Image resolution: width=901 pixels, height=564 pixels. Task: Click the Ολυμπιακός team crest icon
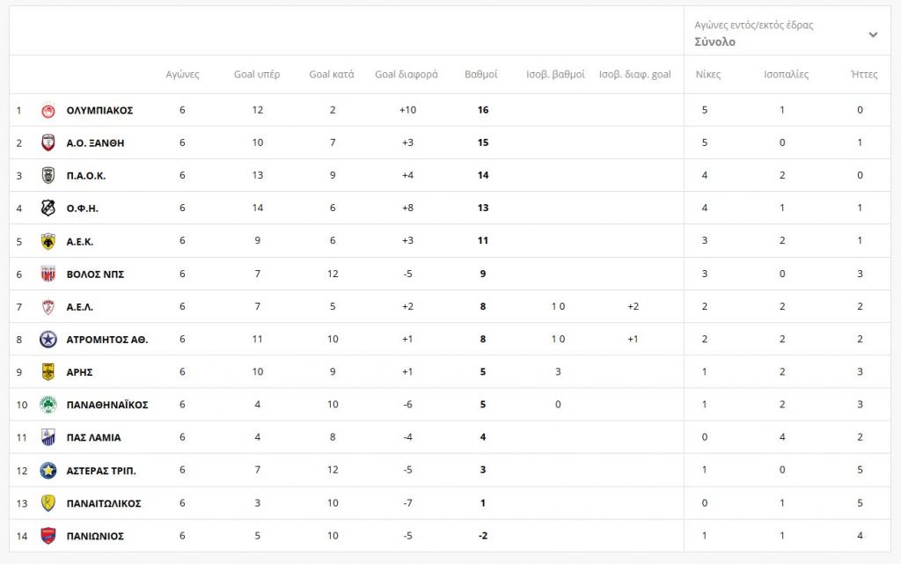tap(48, 111)
